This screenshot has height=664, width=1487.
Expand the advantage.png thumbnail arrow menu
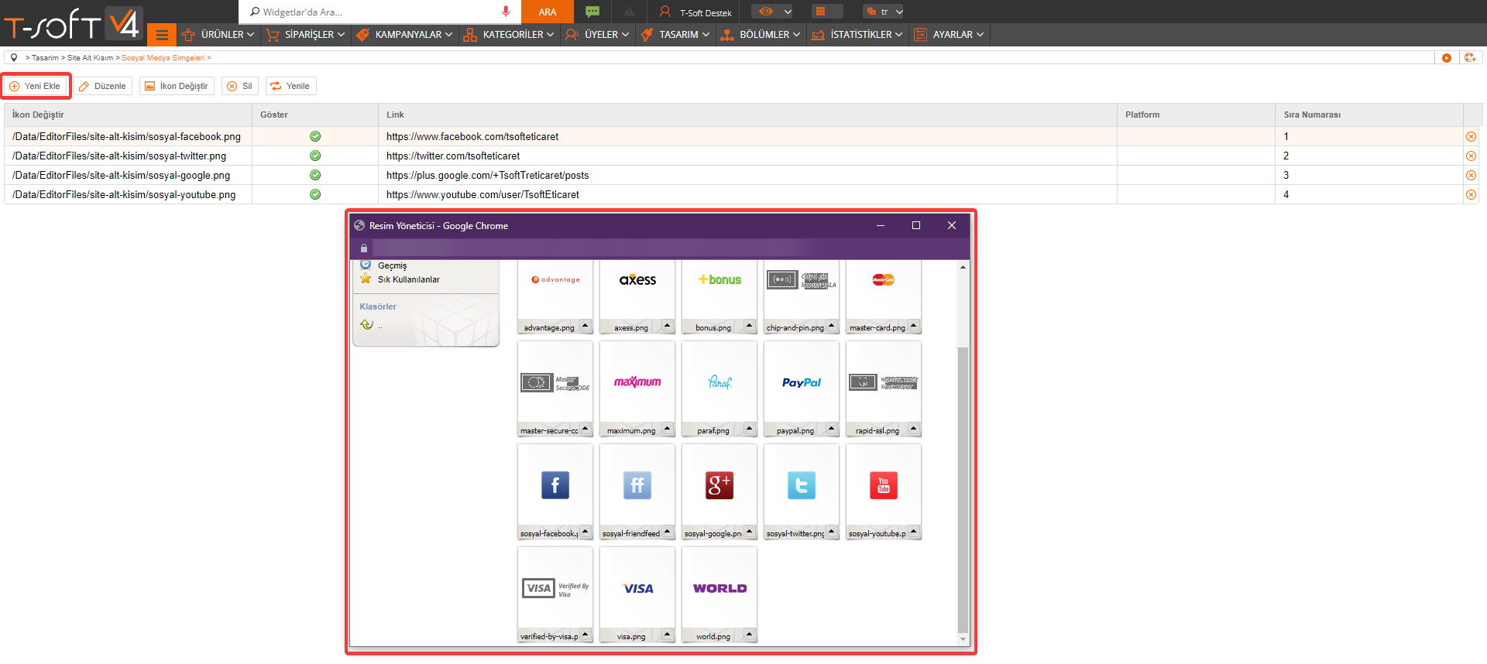pyautogui.click(x=586, y=326)
